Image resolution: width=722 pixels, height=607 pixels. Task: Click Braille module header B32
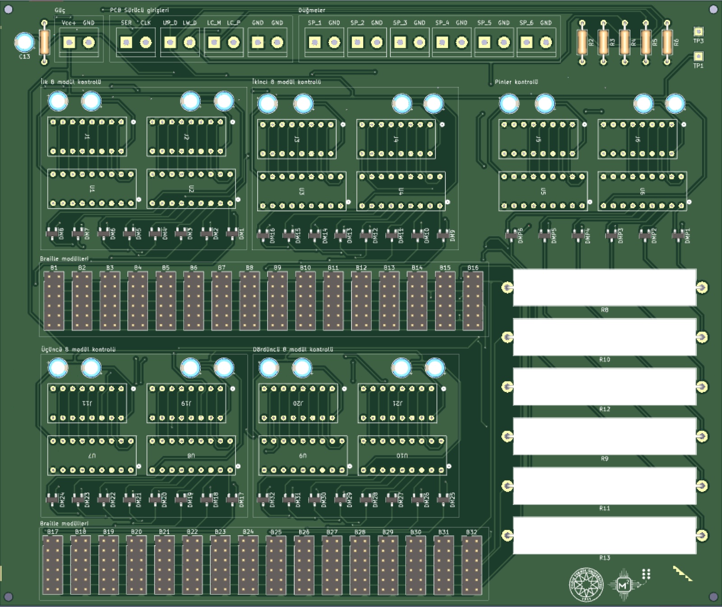click(472, 565)
